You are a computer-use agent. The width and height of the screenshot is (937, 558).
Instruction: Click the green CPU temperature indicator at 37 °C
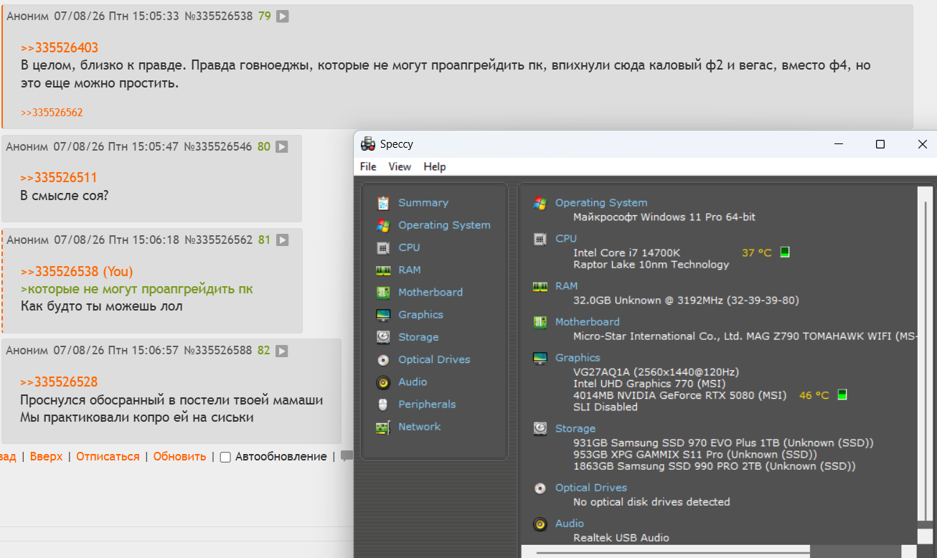pos(785,252)
